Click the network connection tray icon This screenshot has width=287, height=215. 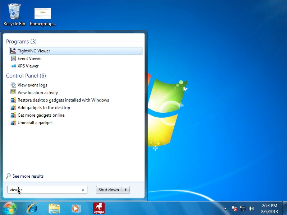(x=243, y=209)
